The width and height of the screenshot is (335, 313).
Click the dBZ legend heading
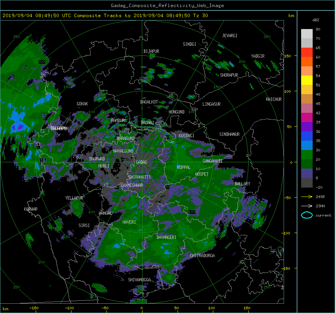(316, 20)
